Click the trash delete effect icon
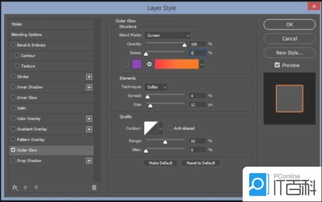The image size is (322, 202). click(x=94, y=187)
